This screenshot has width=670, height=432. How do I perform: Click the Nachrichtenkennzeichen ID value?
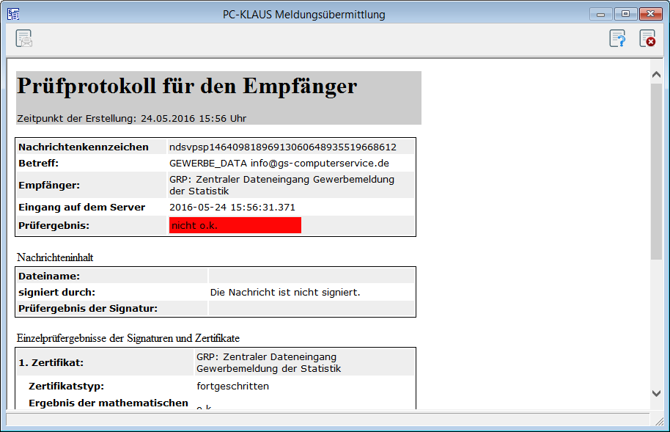[282, 147]
